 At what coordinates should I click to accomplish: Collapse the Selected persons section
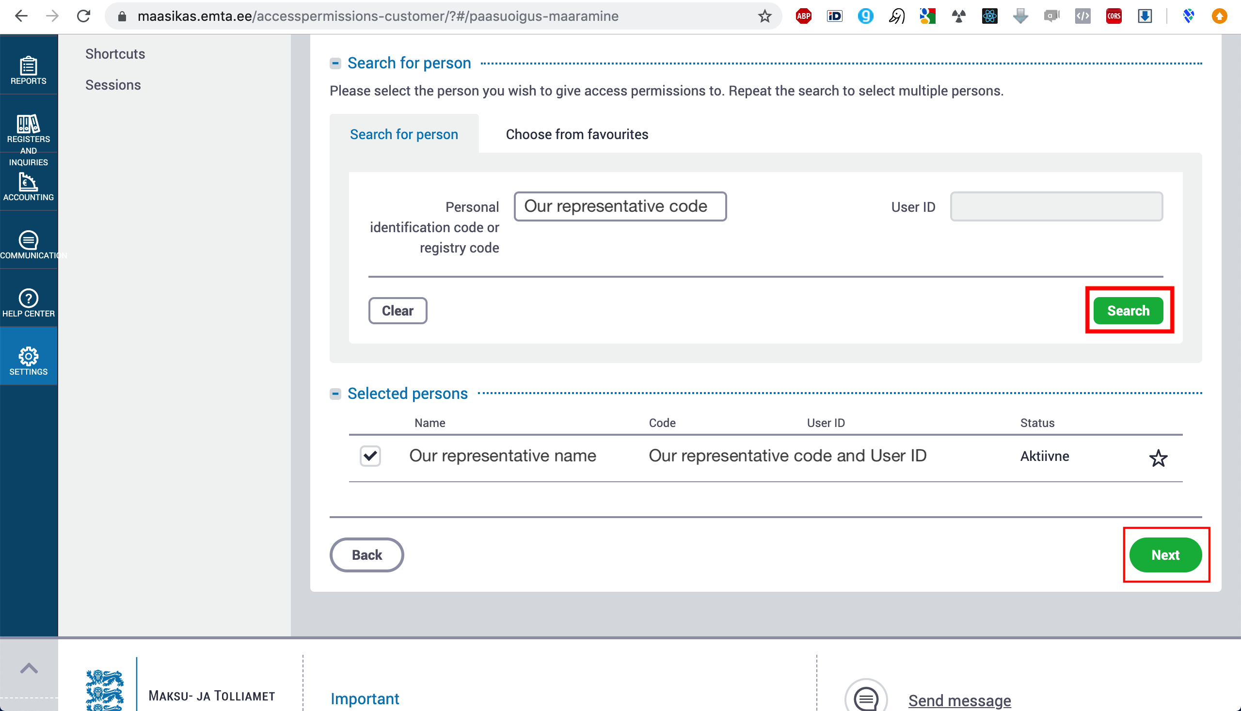tap(335, 394)
